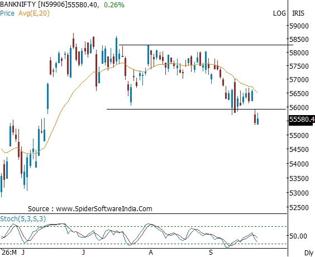The width and height of the screenshot is (315, 257).
Task: Open the Stoch(5,3,S,3) indicator label
Action: click(x=23, y=219)
